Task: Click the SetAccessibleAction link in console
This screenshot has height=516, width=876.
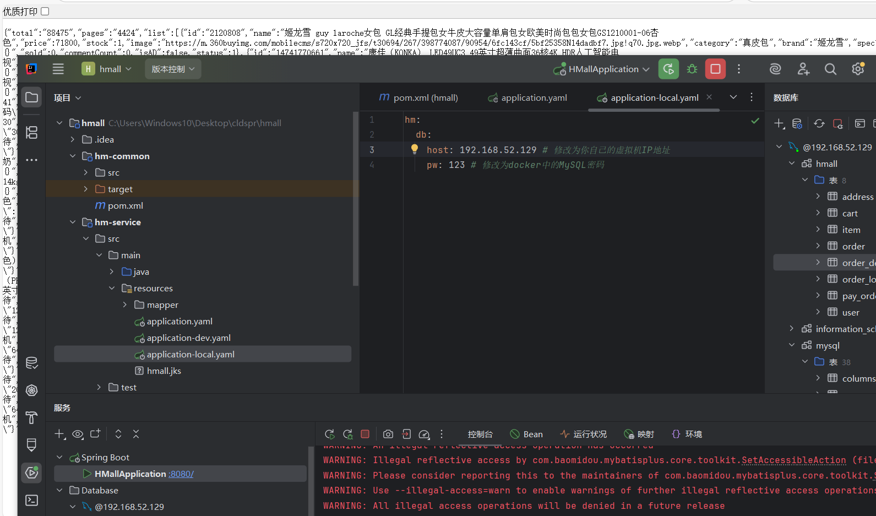Action: tap(793, 460)
